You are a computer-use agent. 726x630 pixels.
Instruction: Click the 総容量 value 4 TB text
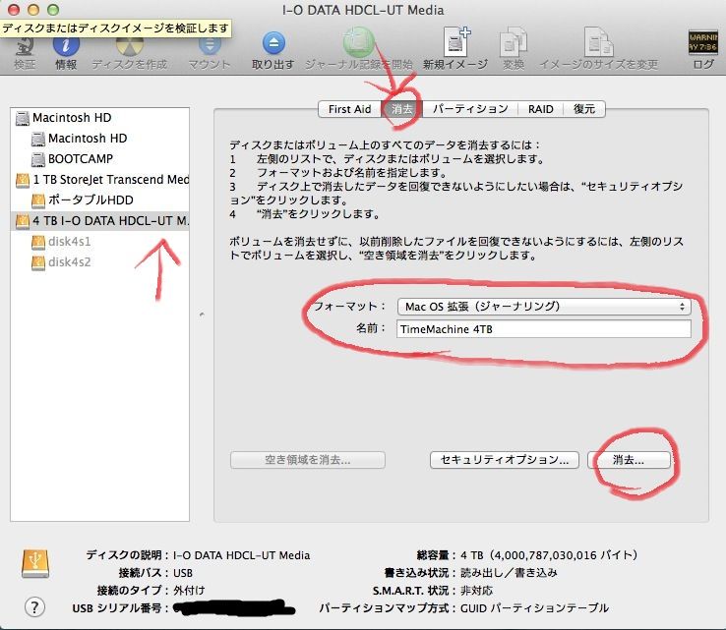[549, 555]
